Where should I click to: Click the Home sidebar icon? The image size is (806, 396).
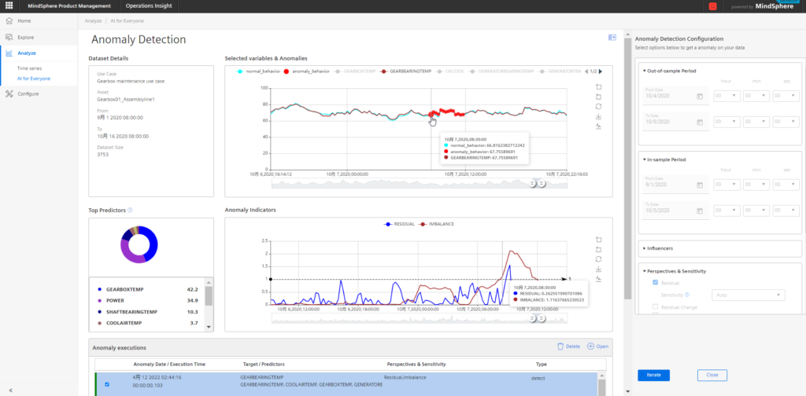pos(9,21)
